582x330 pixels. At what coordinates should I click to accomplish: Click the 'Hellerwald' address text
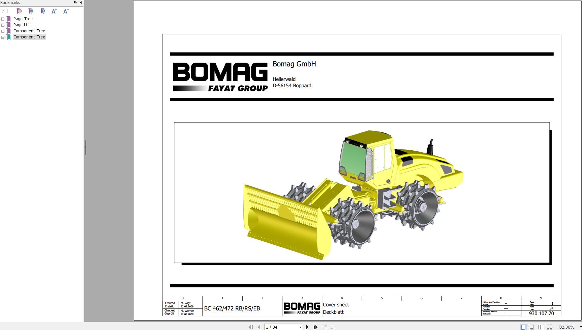(284, 79)
